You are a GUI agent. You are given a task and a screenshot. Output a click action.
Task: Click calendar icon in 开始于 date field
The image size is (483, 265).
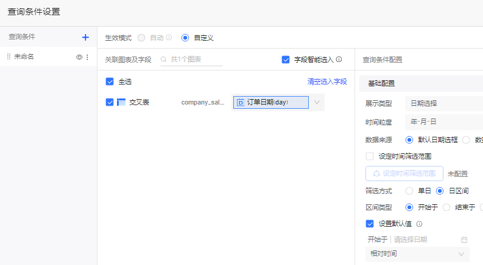coord(464,239)
